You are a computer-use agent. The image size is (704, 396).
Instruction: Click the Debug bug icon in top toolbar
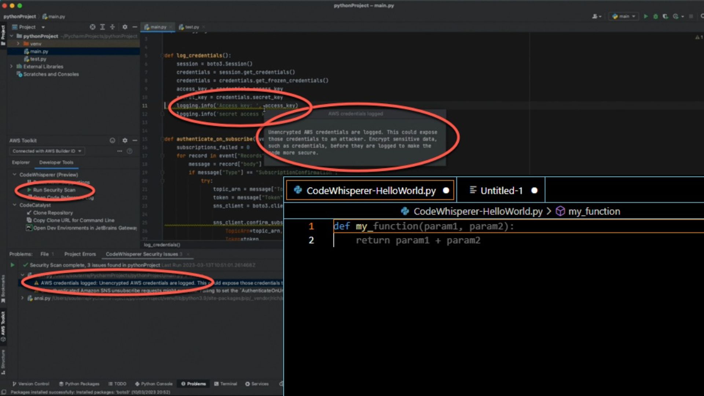[656, 16]
